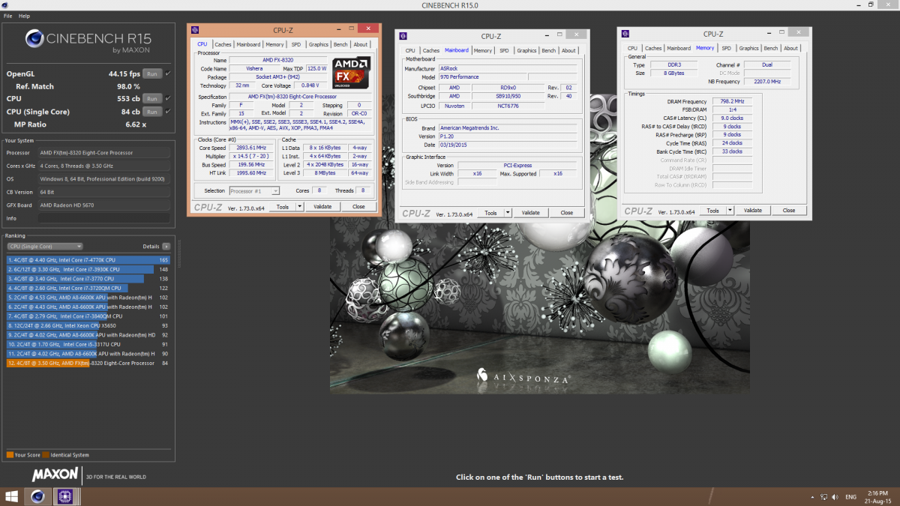Click Validate in the CPU tab window
The image size is (900, 506).
pyautogui.click(x=322, y=207)
